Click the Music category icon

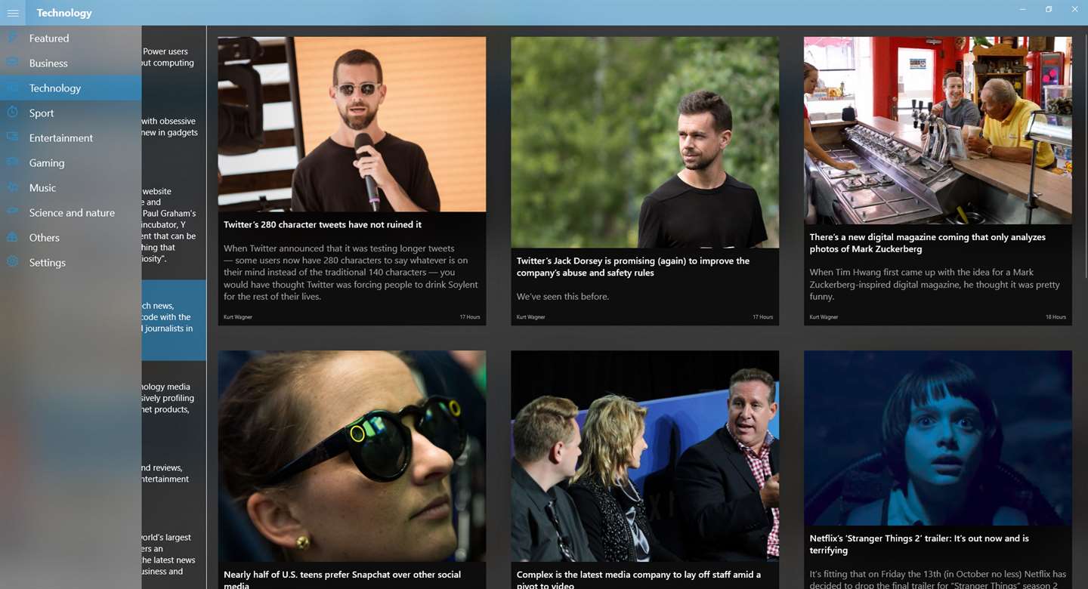(13, 187)
